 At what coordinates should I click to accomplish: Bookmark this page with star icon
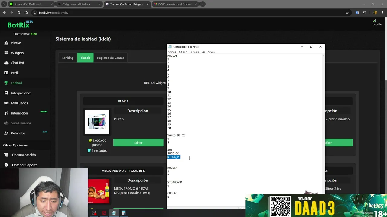click(347, 13)
